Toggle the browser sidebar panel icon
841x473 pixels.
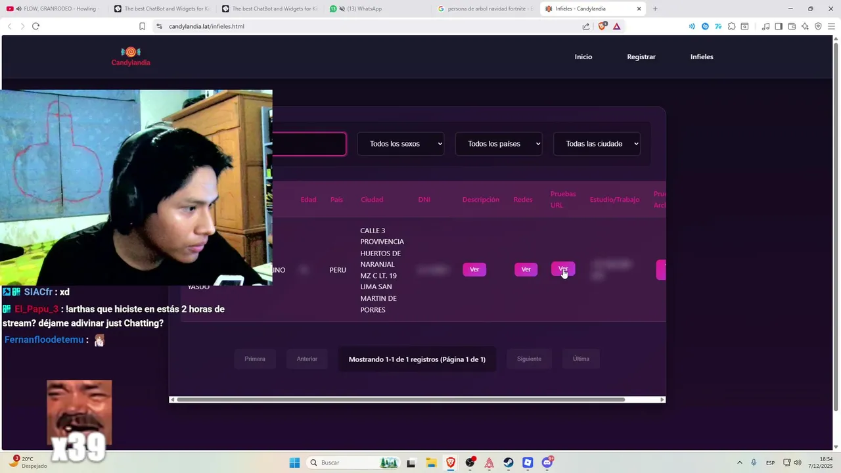tap(779, 26)
